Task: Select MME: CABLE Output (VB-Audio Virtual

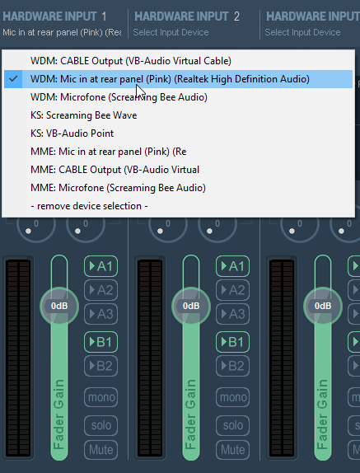Action: pyautogui.click(x=178, y=170)
